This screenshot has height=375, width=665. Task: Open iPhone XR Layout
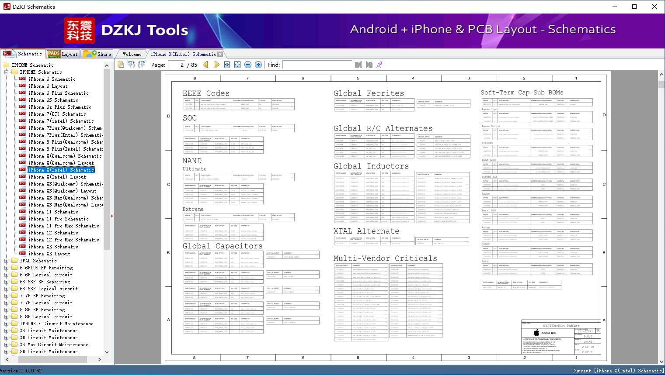(x=49, y=254)
